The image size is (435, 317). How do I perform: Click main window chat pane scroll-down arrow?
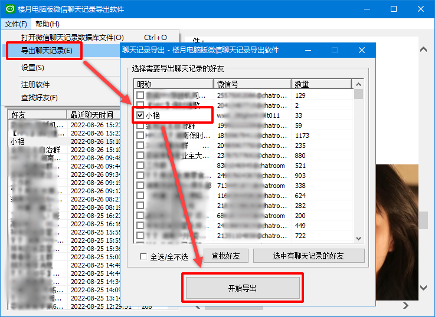(x=423, y=288)
